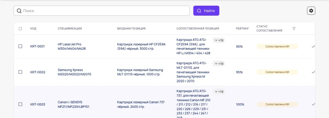
Task: Click Сопоставлено ИИ badge in KRT-0001 row
Action: [x=277, y=47]
